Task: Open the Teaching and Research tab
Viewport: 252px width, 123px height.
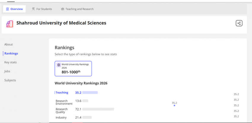Action: click(x=77, y=9)
